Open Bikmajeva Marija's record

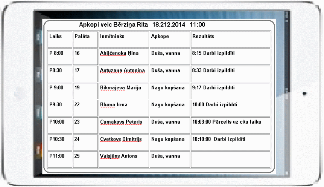point(120,88)
